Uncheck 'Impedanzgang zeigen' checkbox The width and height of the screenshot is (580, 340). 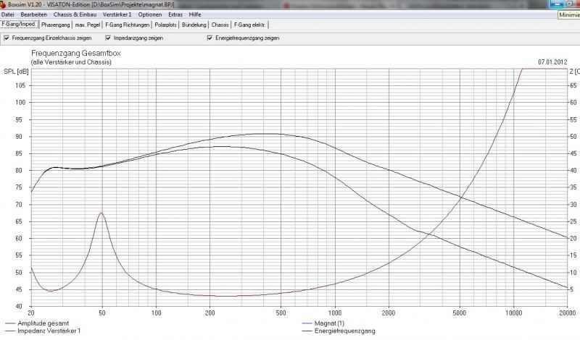tap(108, 38)
